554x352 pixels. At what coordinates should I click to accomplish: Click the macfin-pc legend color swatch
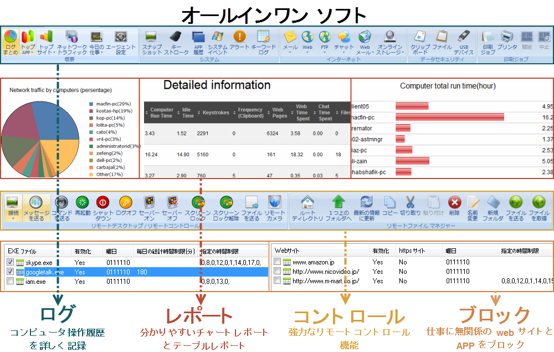pos(91,104)
